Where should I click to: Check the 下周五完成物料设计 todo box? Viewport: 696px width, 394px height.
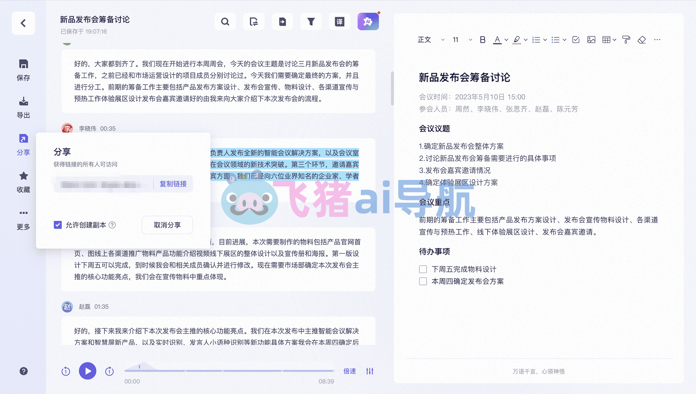[x=423, y=269]
